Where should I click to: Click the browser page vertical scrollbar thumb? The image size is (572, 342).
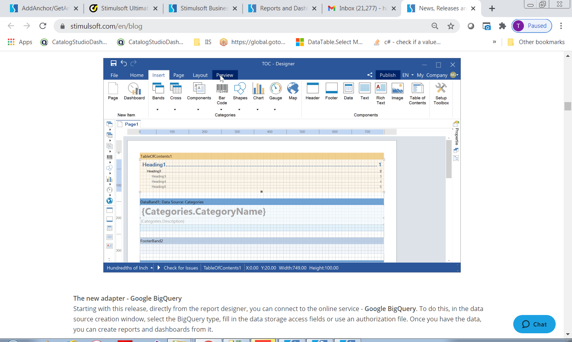point(568,106)
